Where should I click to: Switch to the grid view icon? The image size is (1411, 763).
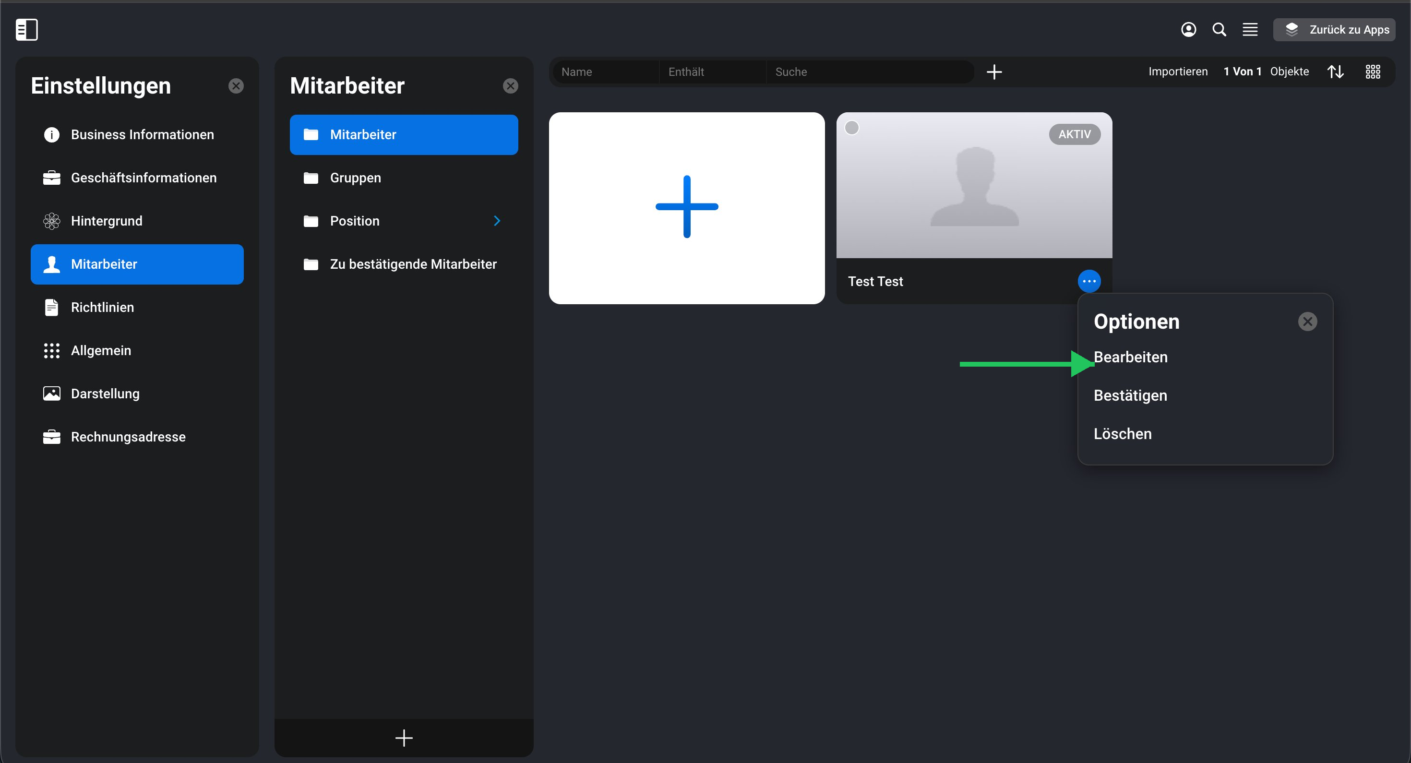(x=1372, y=72)
